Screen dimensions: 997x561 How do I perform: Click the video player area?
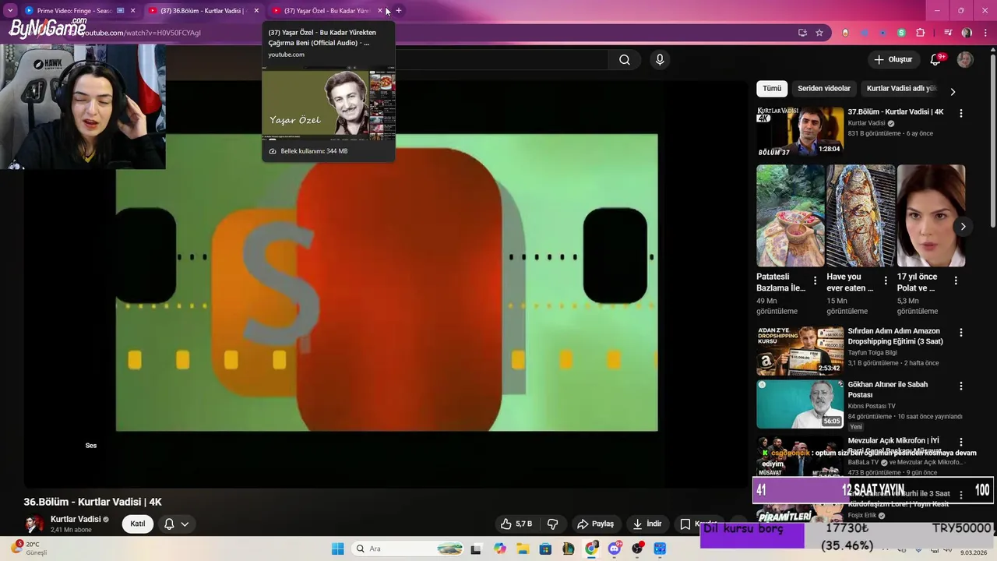point(386,283)
